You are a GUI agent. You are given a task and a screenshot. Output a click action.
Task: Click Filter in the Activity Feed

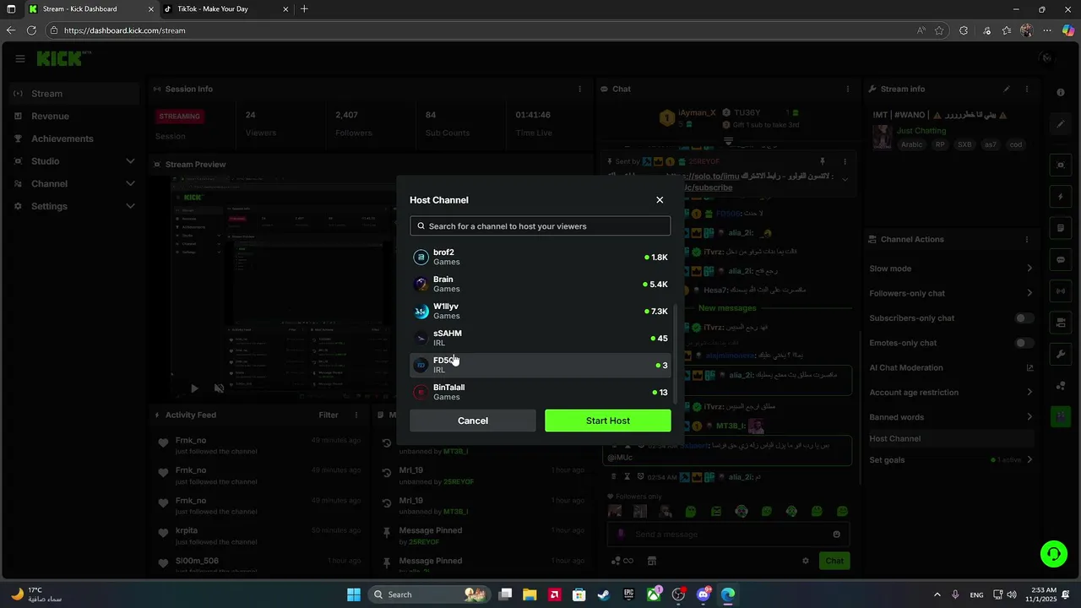329,415
